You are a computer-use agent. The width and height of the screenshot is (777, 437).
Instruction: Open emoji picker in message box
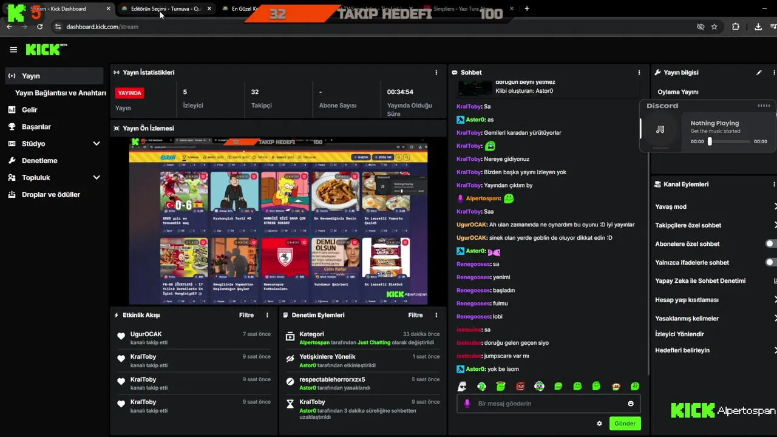(631, 404)
